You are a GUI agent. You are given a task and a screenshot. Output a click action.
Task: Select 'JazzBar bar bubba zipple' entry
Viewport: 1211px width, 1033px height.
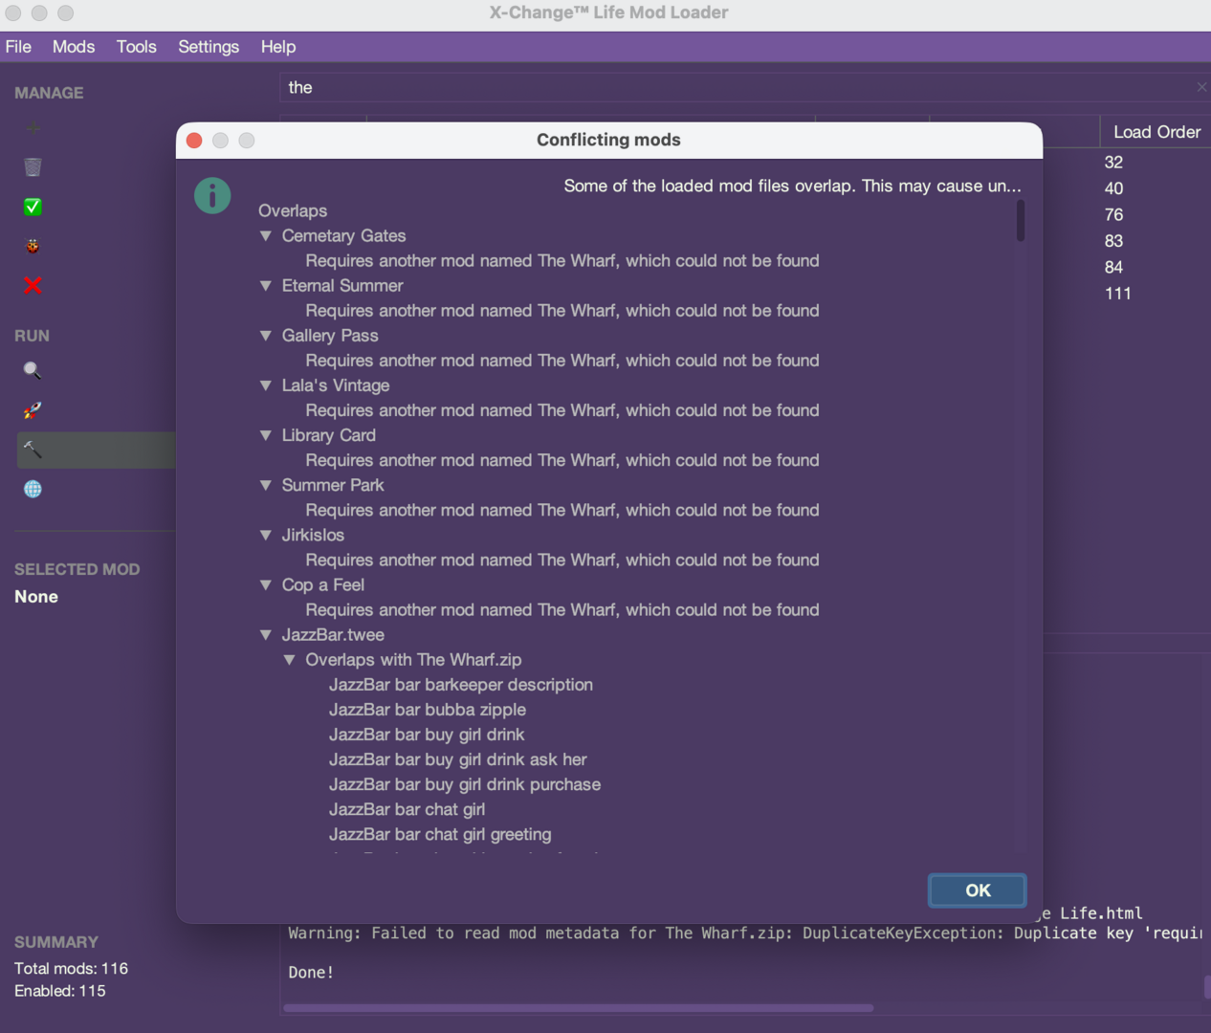click(428, 710)
